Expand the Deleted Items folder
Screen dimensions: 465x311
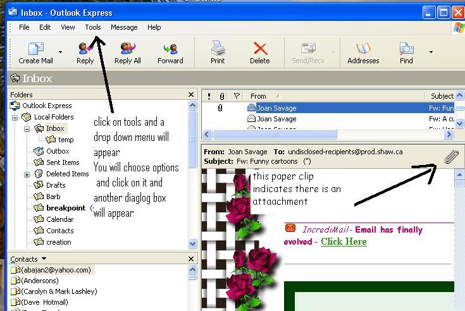point(27,174)
